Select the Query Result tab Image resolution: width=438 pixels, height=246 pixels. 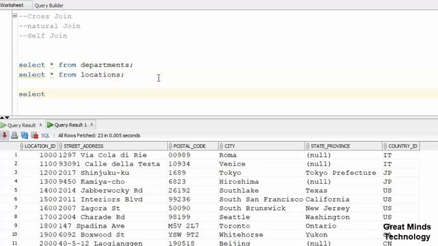coord(21,125)
